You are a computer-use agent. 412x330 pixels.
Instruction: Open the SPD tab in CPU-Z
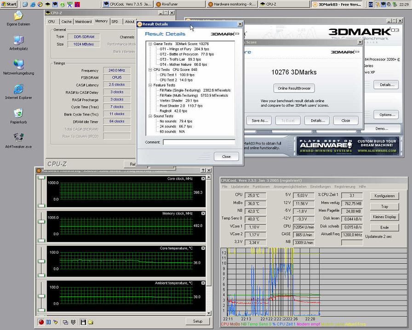pyautogui.click(x=114, y=22)
